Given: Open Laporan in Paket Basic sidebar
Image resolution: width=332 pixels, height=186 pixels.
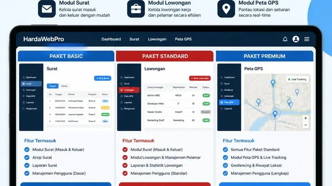Looking at the screenshot, I should (30, 102).
